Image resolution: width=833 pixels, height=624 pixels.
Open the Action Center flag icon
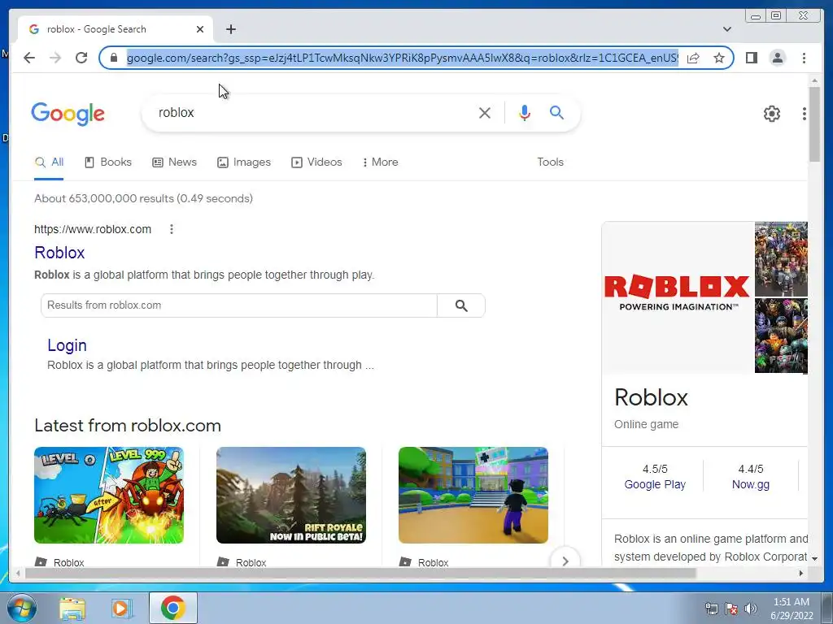click(x=731, y=609)
